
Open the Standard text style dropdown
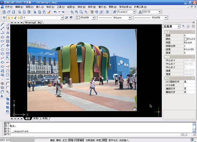[134, 12]
